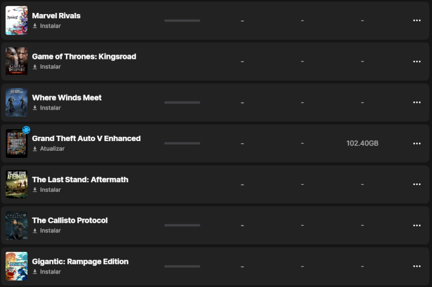The height and width of the screenshot is (287, 432).
Task: Open three-dot menu for Grand Theft Auto V Enhanced
Action: (416, 144)
